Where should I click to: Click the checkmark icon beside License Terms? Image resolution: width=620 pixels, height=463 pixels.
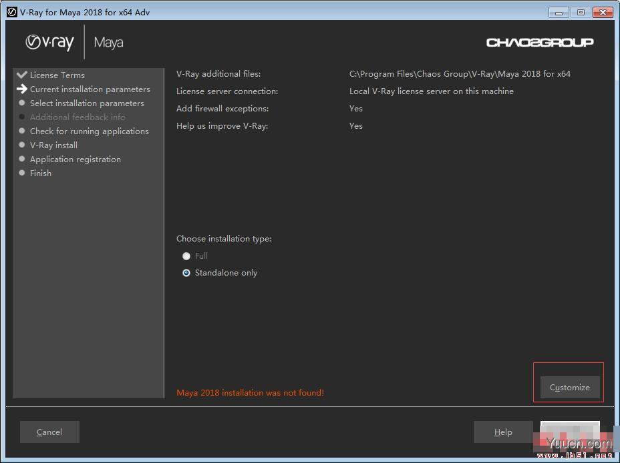click(x=22, y=75)
